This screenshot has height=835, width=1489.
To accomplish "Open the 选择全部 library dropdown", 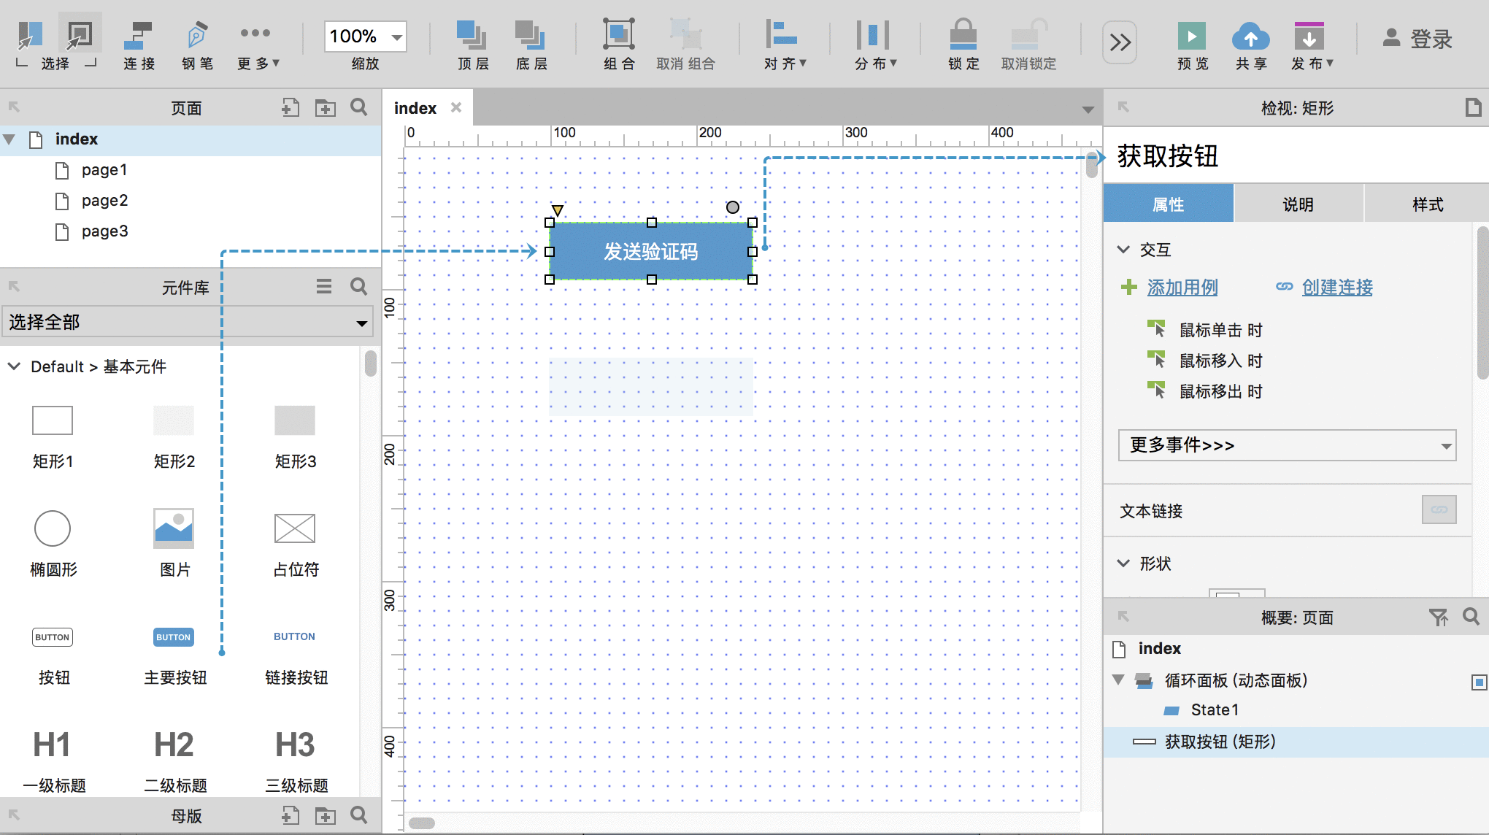I will 188,322.
